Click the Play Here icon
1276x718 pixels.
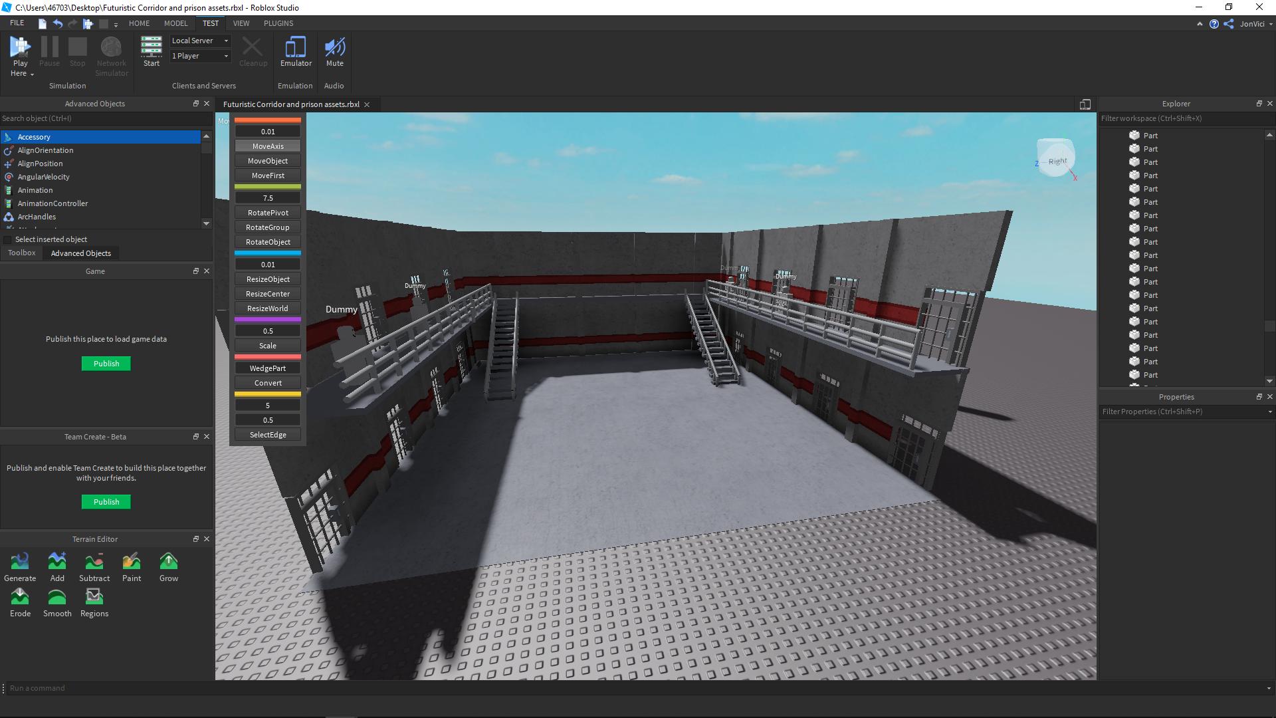(x=20, y=47)
